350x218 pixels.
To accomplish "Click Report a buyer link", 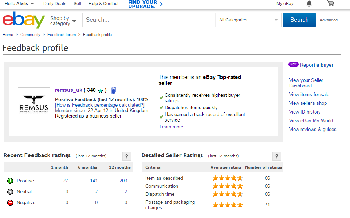I will [x=316, y=65].
